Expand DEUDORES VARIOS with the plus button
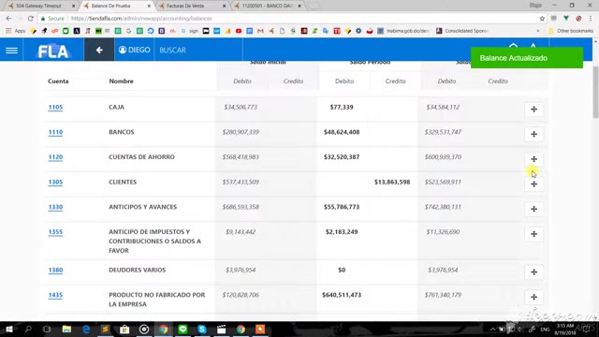Screen dimensions: 599x337 (x=533, y=272)
